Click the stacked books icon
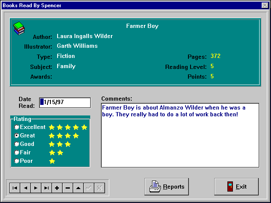 click(19, 28)
